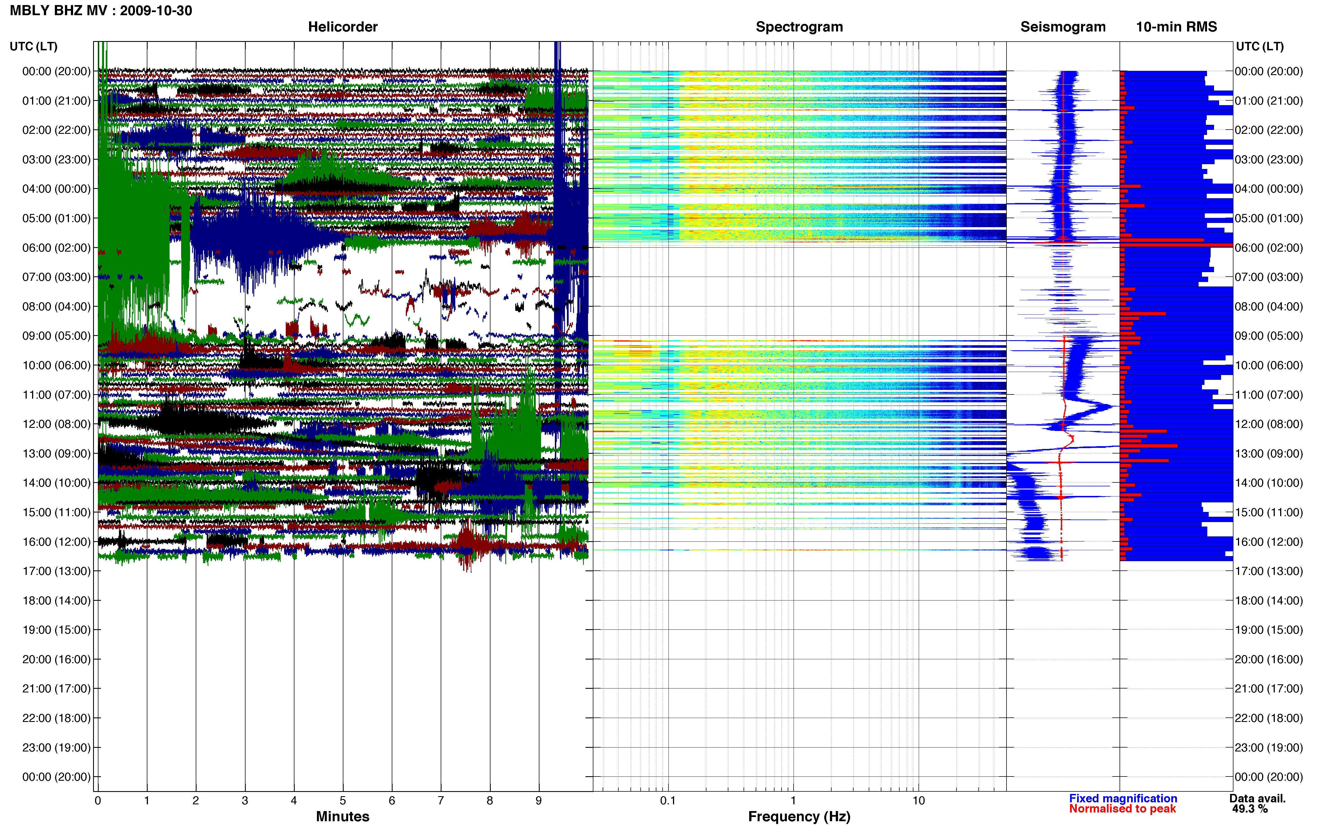Click the left '08:00 (04:00)' time label
Image resolution: width=1333 pixels, height=833 pixels.
pos(56,306)
